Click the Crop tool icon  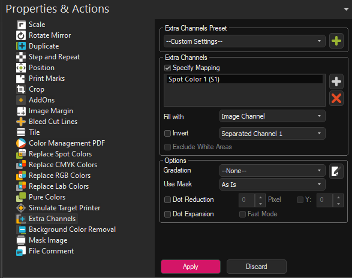(21, 89)
